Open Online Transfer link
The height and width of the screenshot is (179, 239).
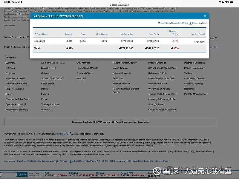coord(120,68)
